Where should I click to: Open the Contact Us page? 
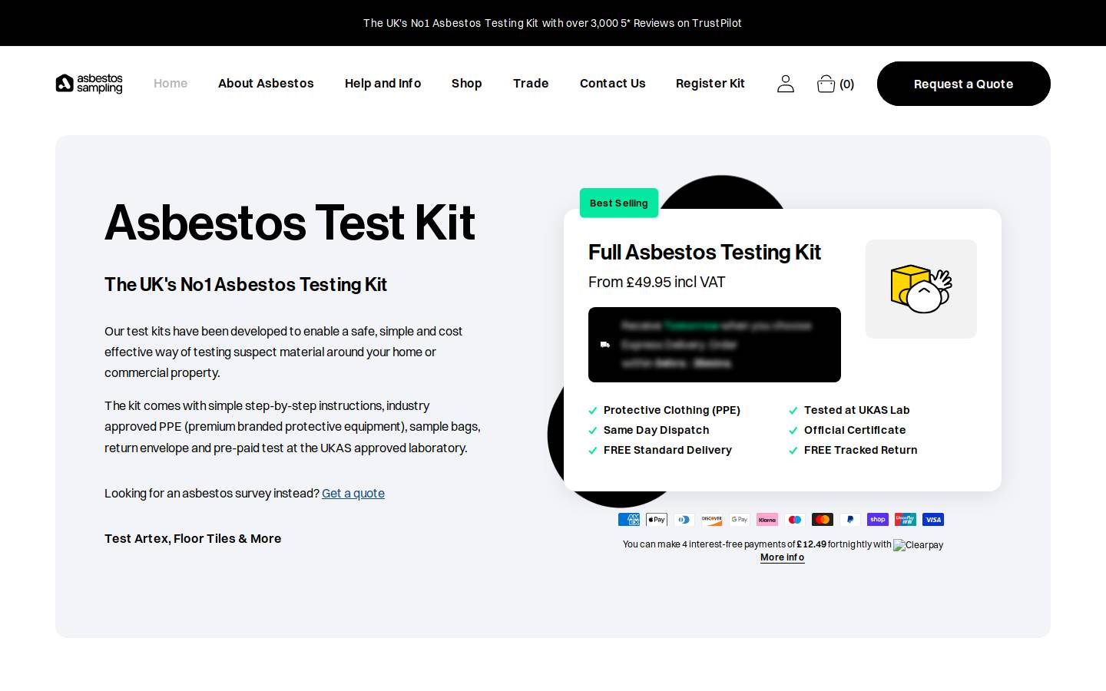(612, 84)
